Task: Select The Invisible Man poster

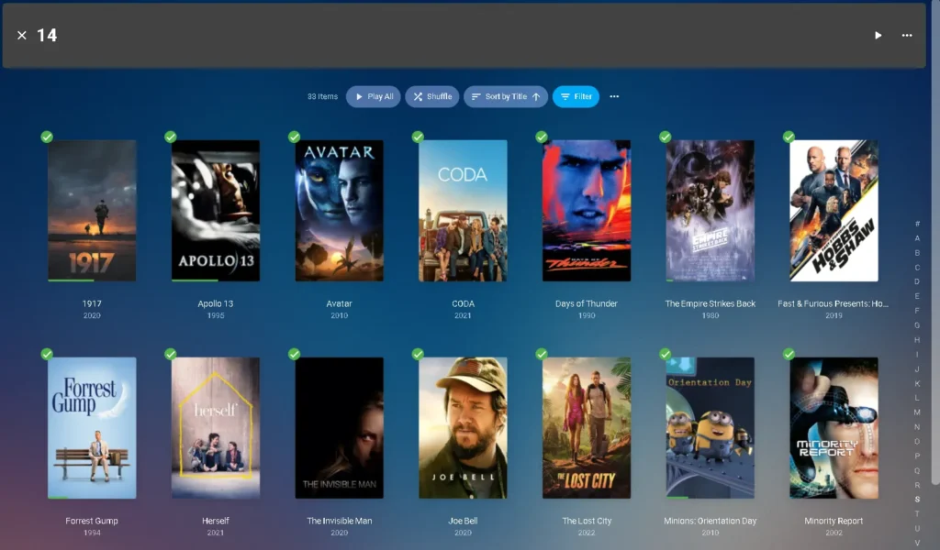Action: pyautogui.click(x=340, y=428)
